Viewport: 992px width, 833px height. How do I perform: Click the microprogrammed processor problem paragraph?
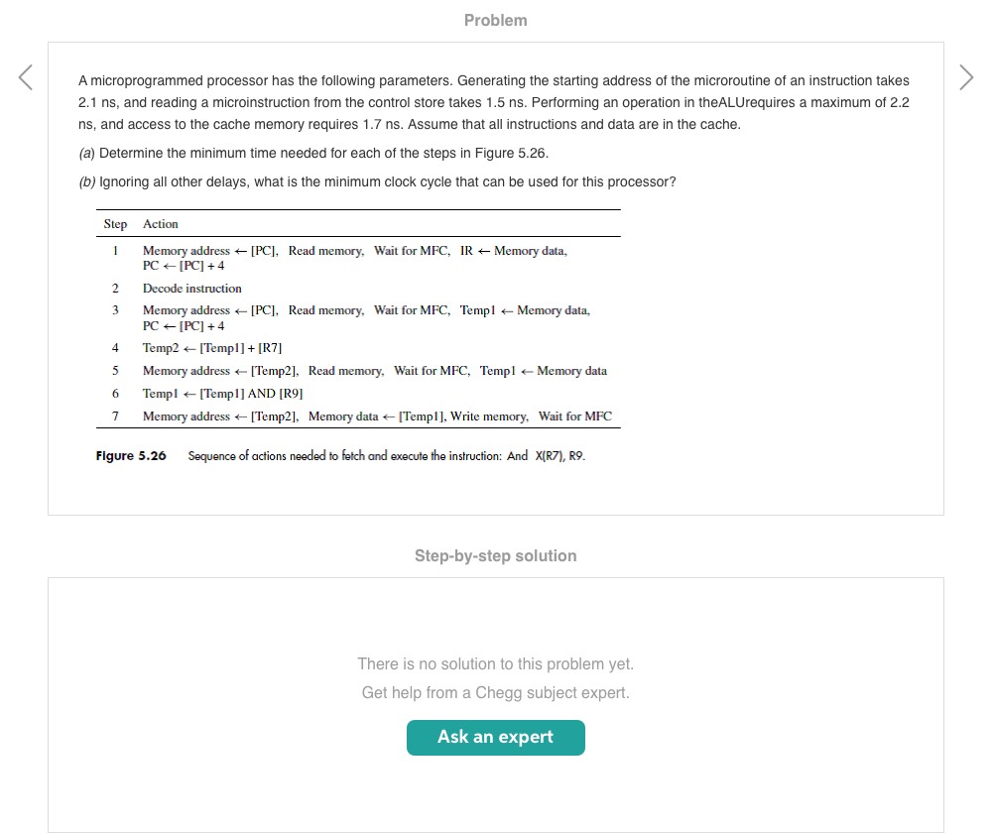pos(494,102)
